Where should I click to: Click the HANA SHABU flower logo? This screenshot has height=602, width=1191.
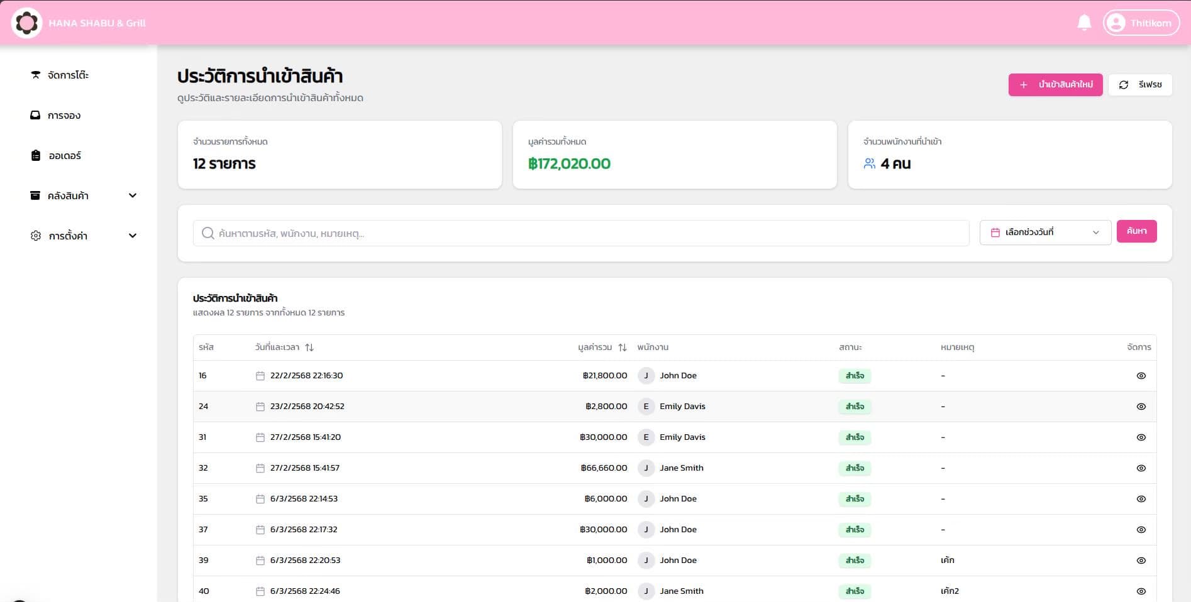pos(26,23)
